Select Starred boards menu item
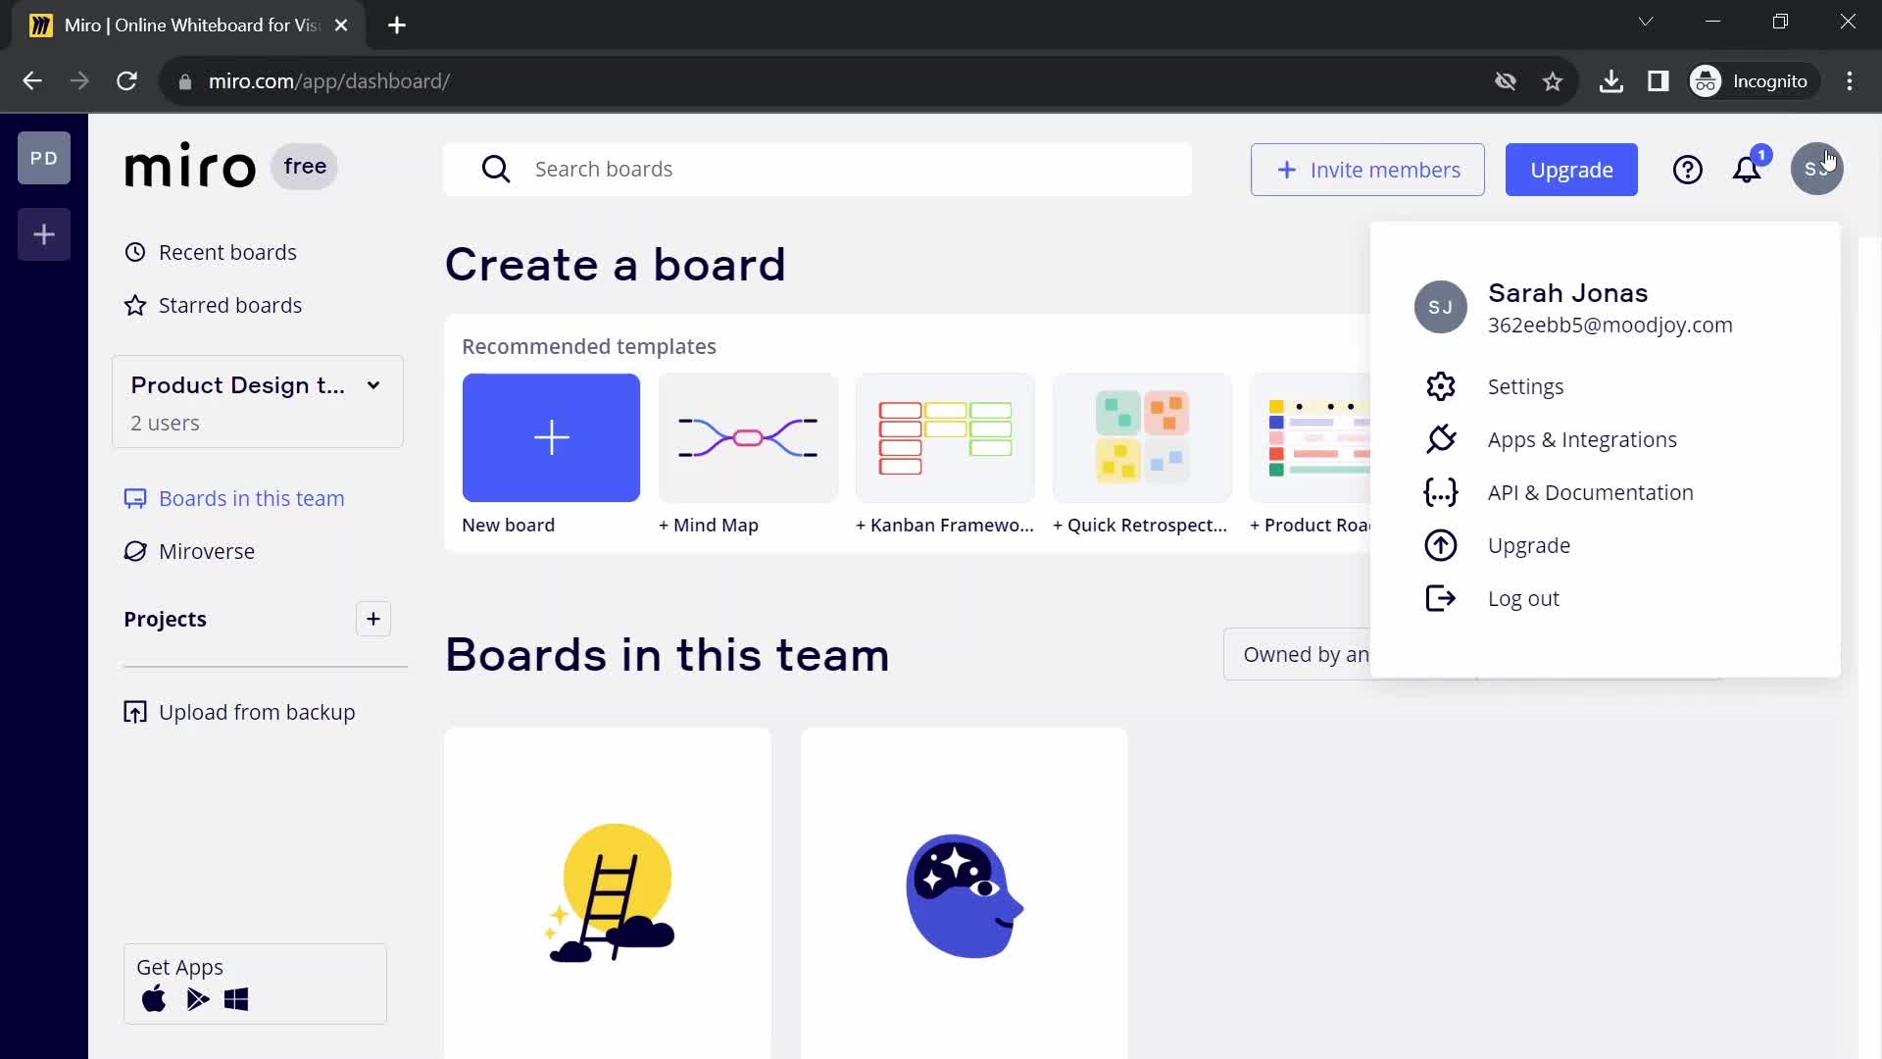 [230, 304]
